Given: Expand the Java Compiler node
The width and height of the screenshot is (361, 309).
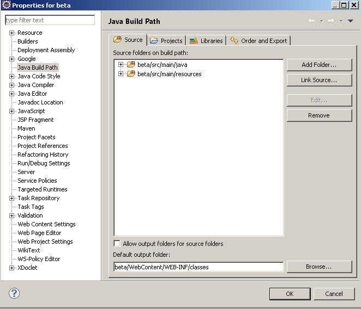Looking at the screenshot, I should pyautogui.click(x=11, y=85).
